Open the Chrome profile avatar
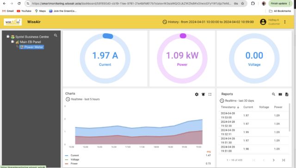296x168 pixels. (264, 3)
